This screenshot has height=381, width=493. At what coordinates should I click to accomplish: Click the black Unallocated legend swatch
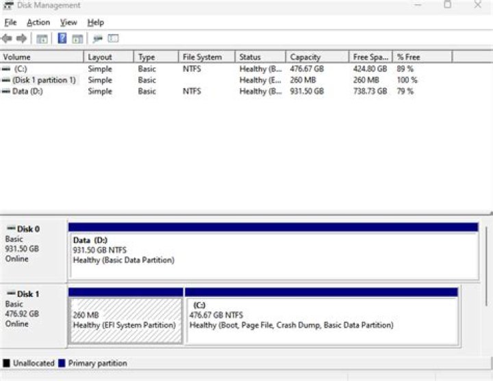pos(7,363)
